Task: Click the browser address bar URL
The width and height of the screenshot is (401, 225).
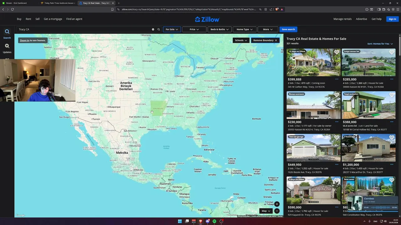Action: point(189,9)
